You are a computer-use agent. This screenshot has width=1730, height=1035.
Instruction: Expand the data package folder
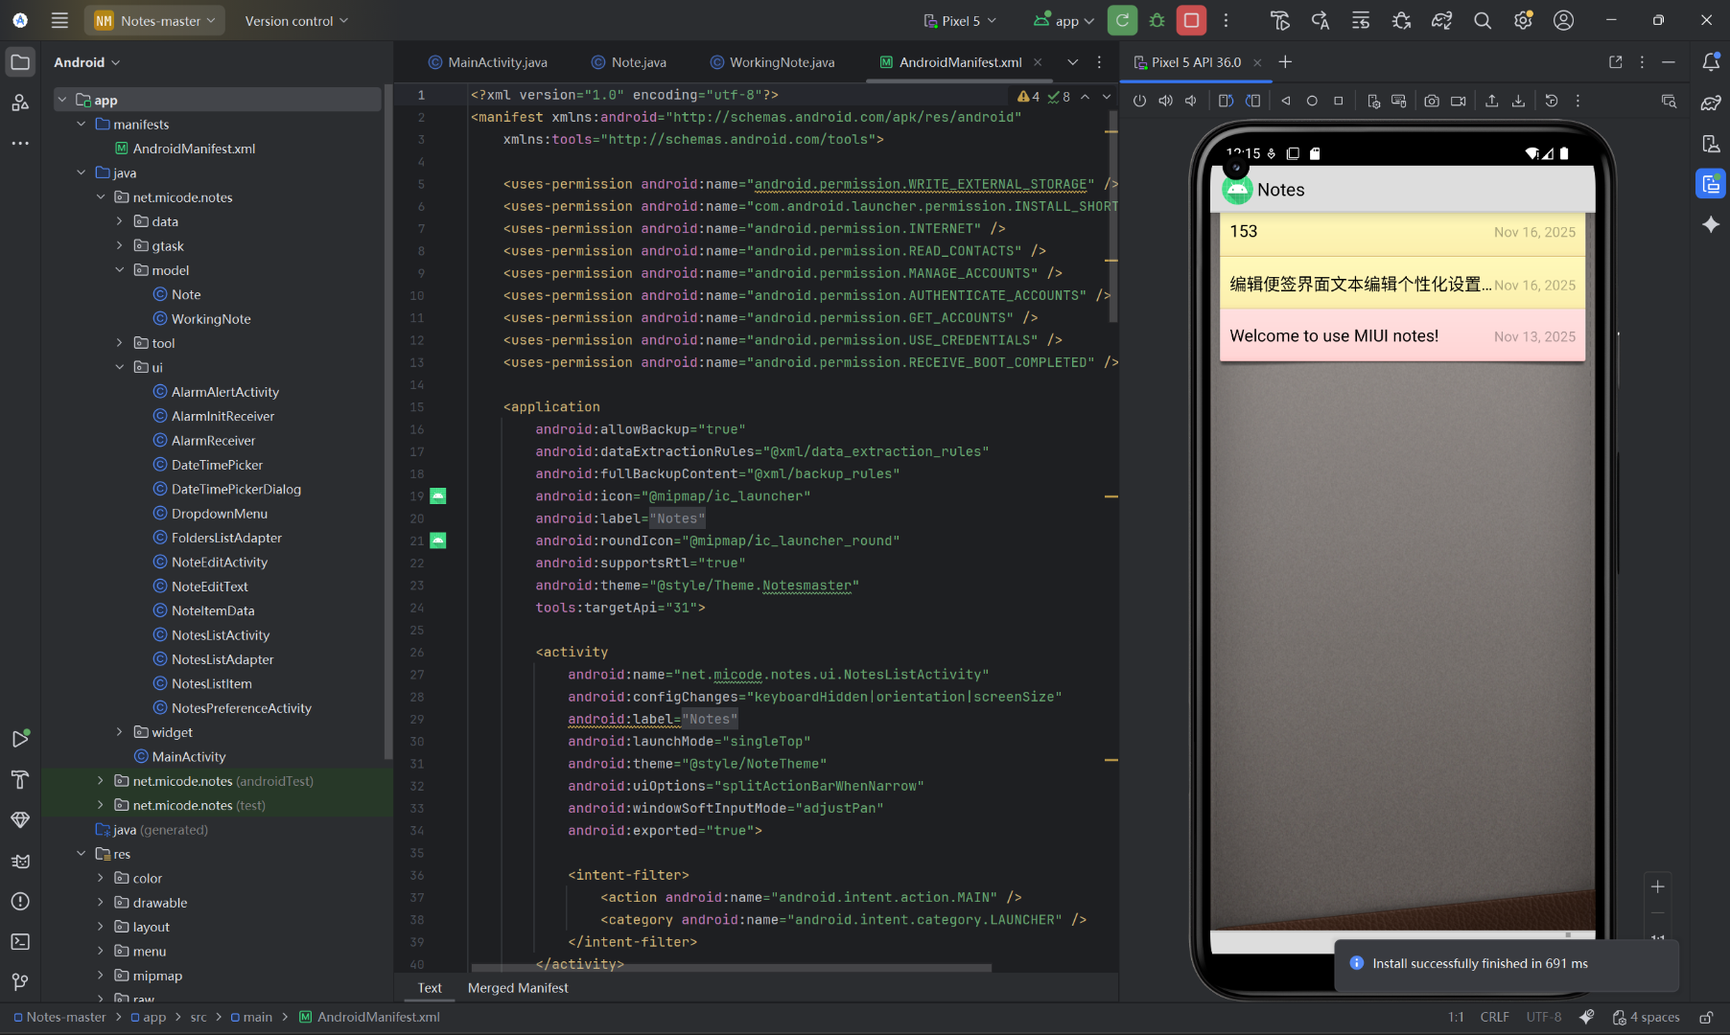tap(120, 221)
